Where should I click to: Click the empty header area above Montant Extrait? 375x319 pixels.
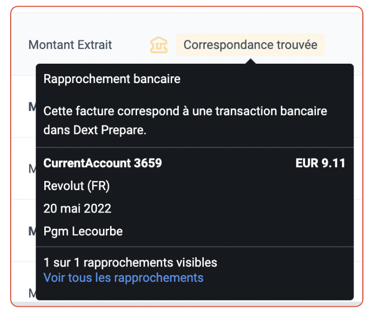[x=187, y=23]
